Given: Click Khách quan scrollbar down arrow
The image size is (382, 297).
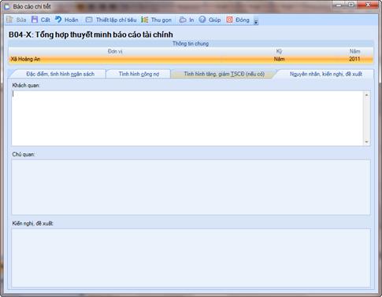Looking at the screenshot, I should point(366,141).
